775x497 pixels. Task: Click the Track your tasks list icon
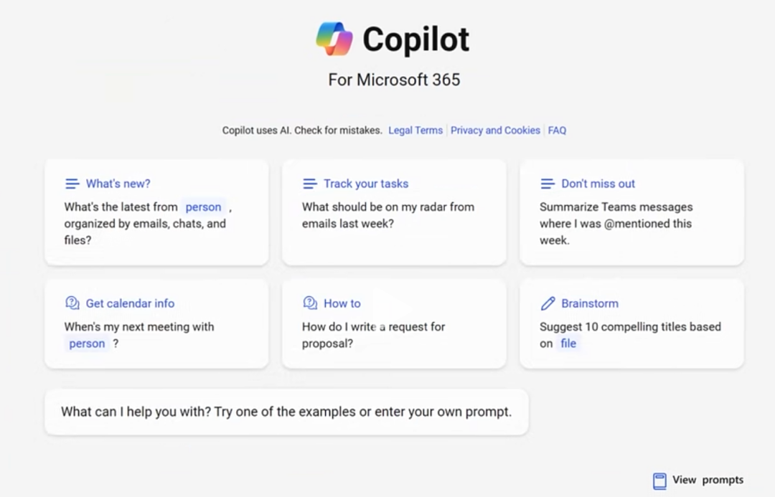[x=310, y=184]
